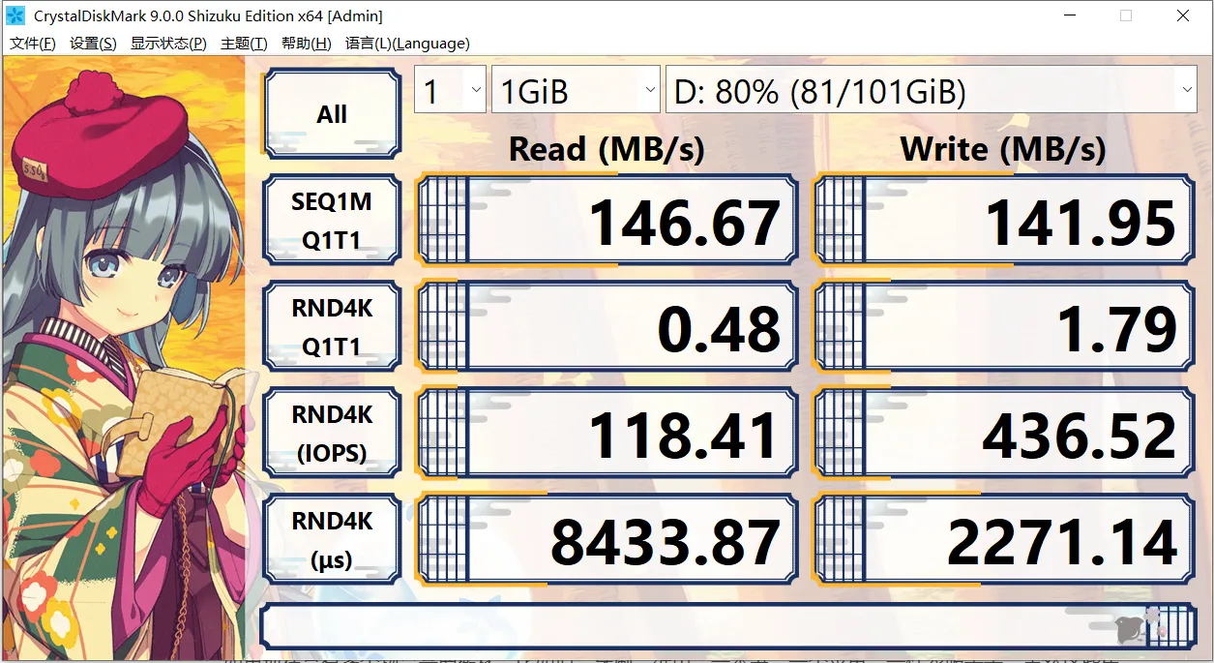The height and width of the screenshot is (663, 1214).
Task: Run the RND4K (IOPS) test
Action: coord(332,434)
